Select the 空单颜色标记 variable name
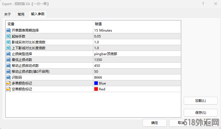Viewport: 221px width, 129px height. click(x=22, y=89)
